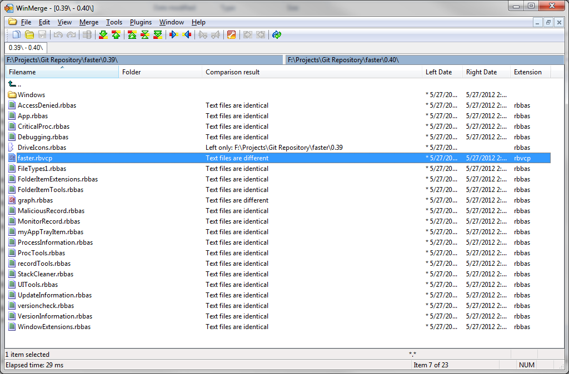Viewport: 569px width, 374px height.
Task: Click the All right grayed arrow icon
Action: click(248, 35)
